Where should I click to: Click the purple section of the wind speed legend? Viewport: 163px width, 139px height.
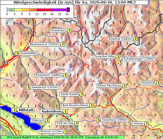(59, 10)
